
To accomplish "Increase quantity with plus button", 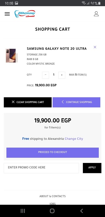I will (x=62, y=75).
